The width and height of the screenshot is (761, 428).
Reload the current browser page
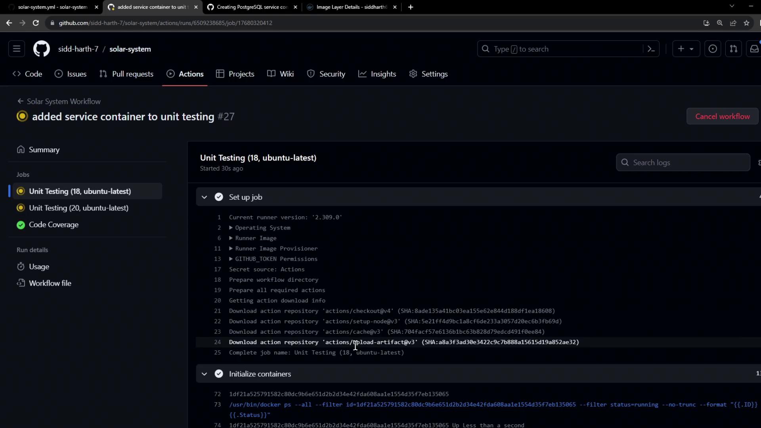point(36,23)
